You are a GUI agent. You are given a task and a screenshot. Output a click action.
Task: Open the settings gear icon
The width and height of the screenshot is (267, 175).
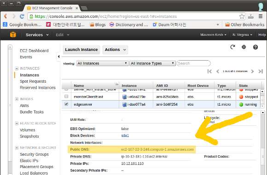pyautogui.click(x=244, y=47)
